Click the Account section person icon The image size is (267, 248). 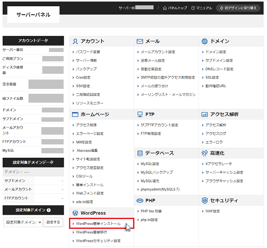(75, 41)
